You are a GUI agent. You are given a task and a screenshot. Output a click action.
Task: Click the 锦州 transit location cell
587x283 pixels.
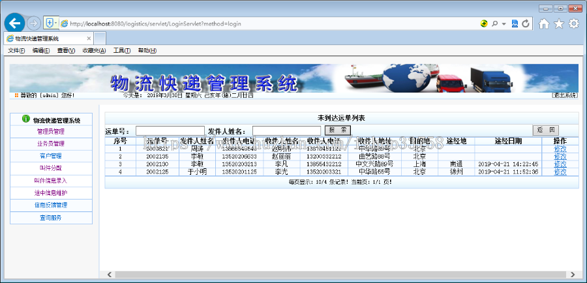(x=457, y=172)
